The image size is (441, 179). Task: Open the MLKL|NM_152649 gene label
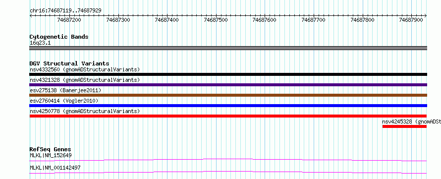click(51, 155)
